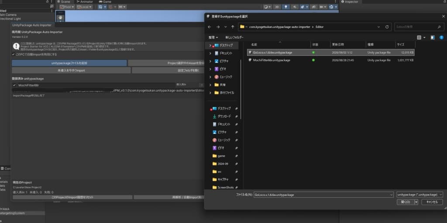Go back in the file dialog

click(210, 27)
